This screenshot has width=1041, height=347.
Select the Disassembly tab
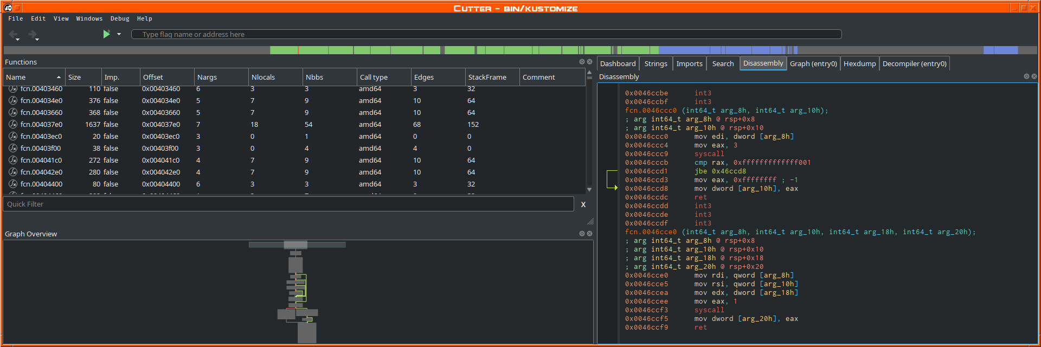click(763, 63)
